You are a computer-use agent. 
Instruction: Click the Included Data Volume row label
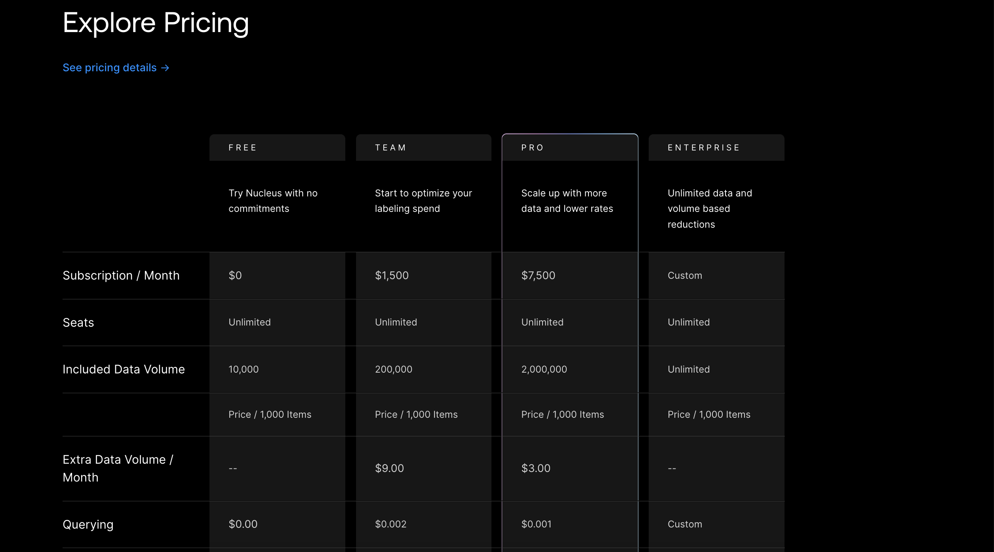(x=124, y=369)
